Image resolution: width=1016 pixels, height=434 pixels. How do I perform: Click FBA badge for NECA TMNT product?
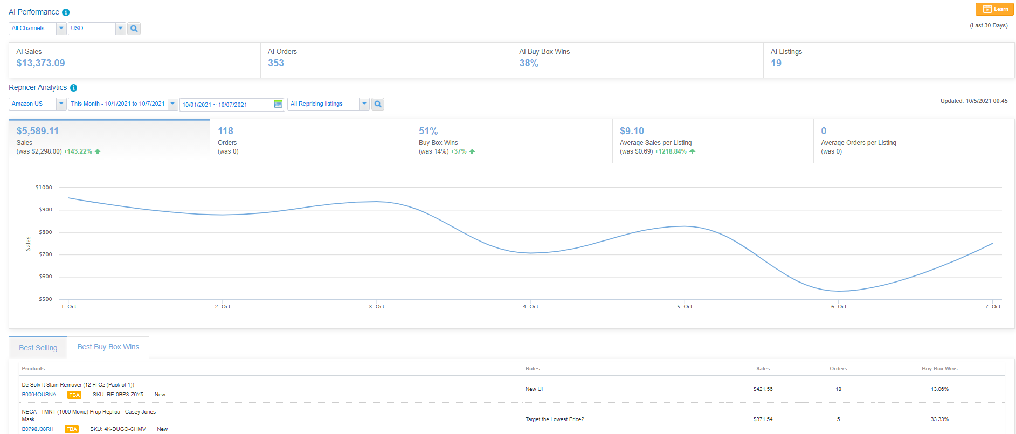click(72, 430)
